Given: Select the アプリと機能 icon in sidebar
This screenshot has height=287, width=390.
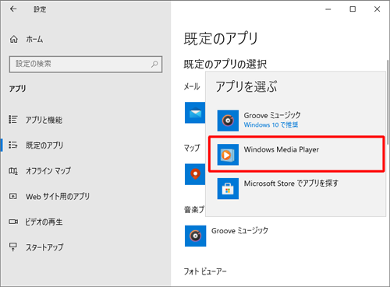Looking at the screenshot, I should tap(13, 120).
